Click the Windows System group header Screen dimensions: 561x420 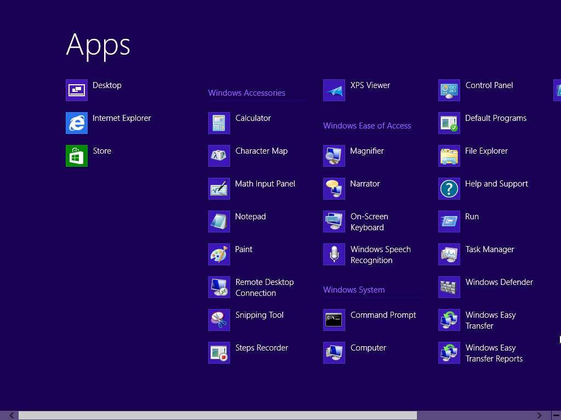tap(353, 290)
